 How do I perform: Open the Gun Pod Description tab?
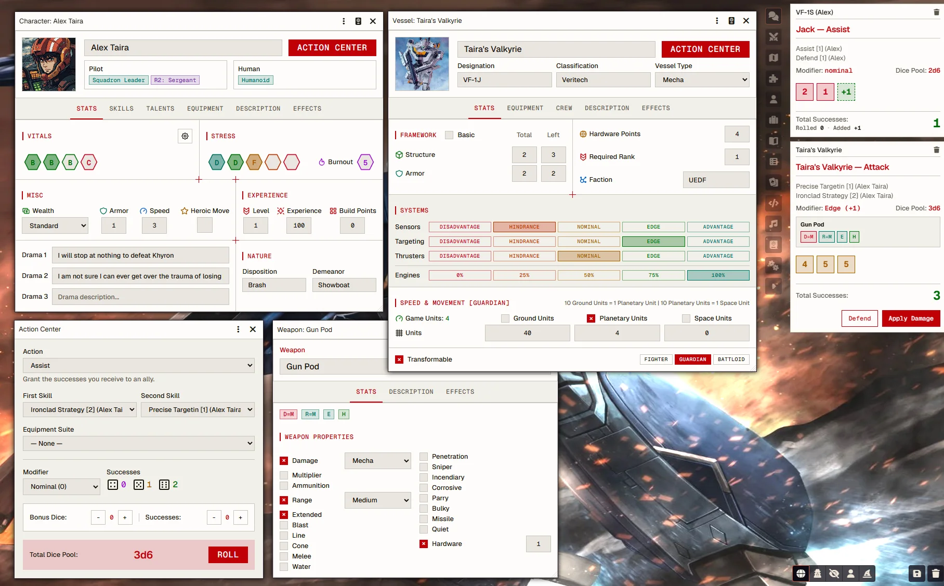click(x=411, y=392)
